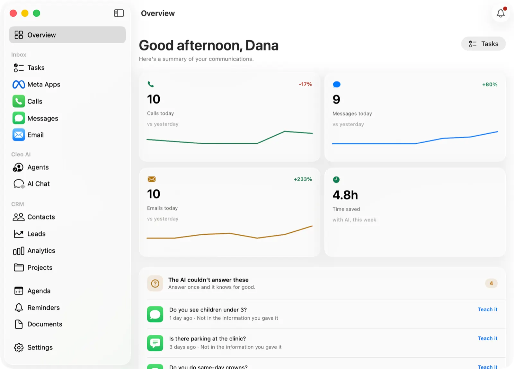Click the Leads chart icon
The height and width of the screenshot is (369, 514).
pyautogui.click(x=19, y=234)
